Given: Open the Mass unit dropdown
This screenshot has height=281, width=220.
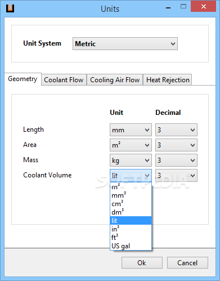Looking at the screenshot, I should pyautogui.click(x=131, y=160).
